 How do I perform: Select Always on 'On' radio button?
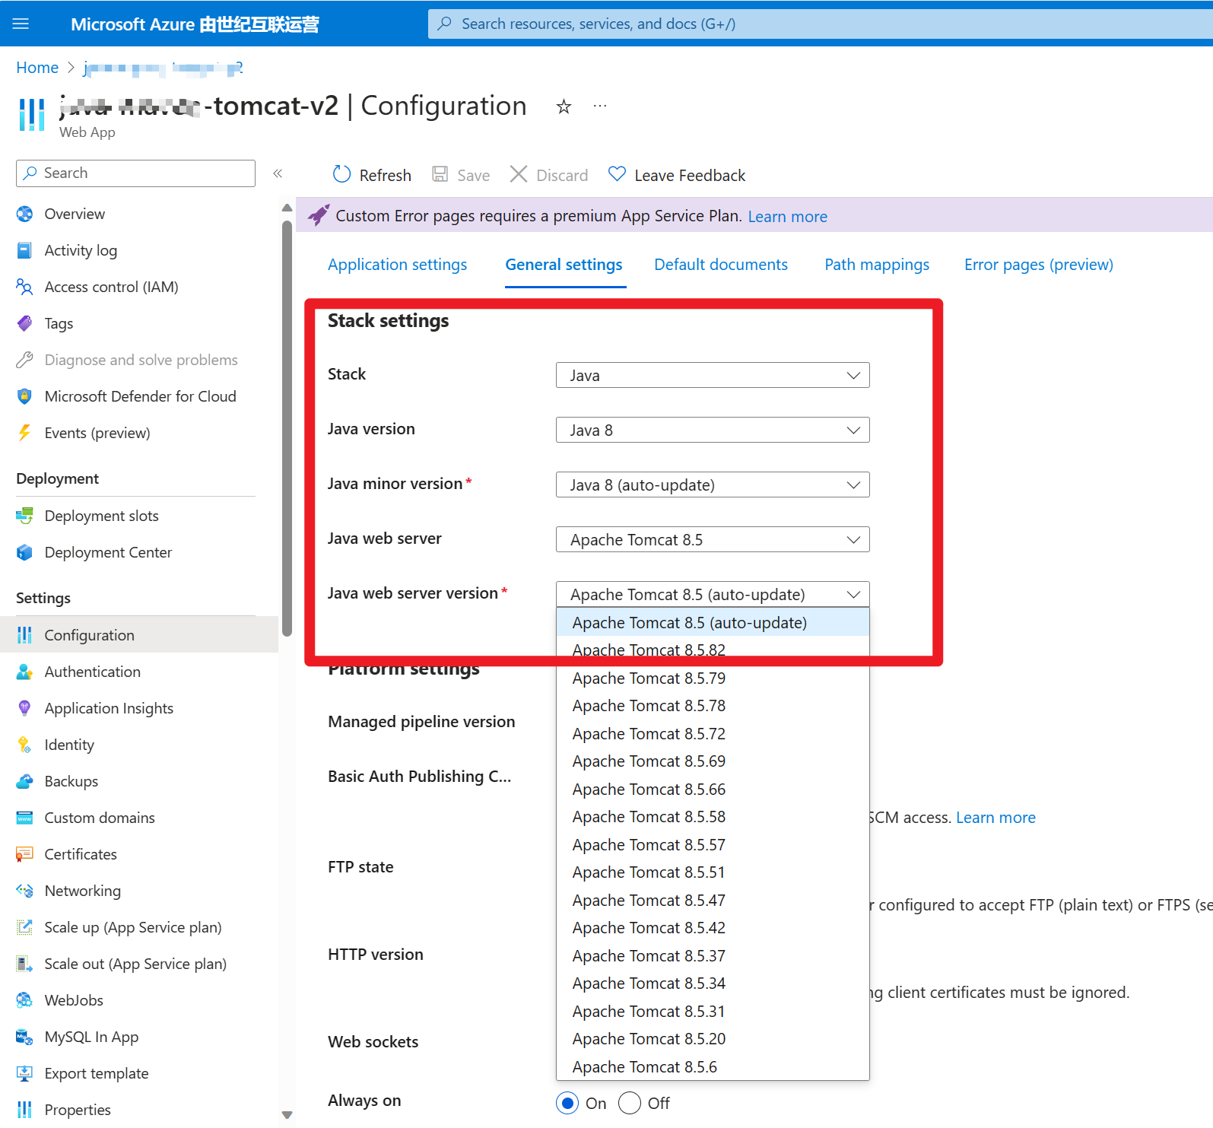tap(567, 1103)
